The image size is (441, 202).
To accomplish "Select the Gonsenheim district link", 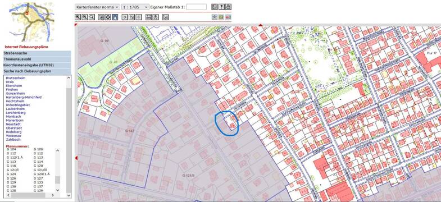I will coord(15,93).
